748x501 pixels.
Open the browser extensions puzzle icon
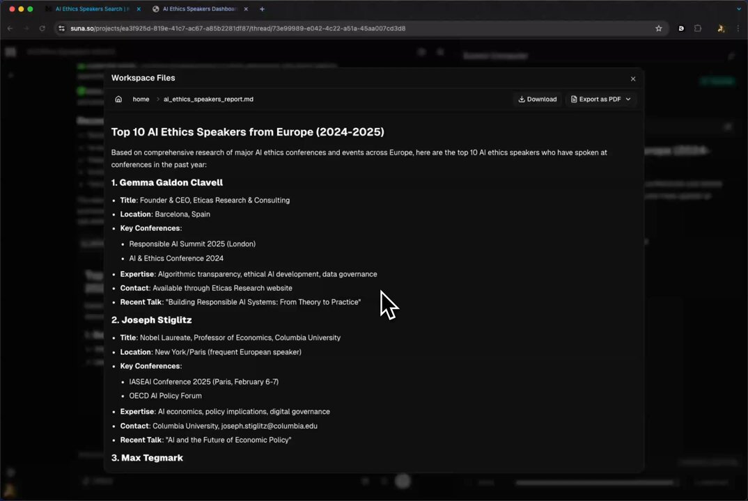point(698,29)
